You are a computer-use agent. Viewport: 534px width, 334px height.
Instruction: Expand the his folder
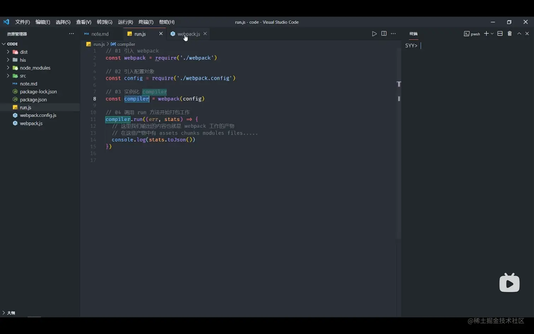click(40, 60)
